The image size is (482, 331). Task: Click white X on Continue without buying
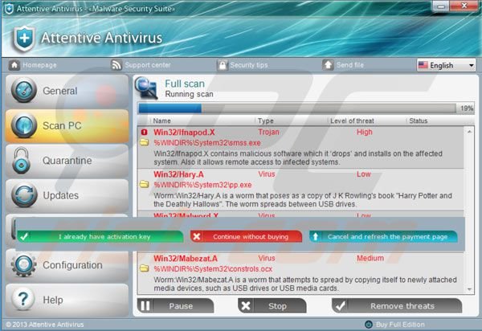(x=197, y=237)
